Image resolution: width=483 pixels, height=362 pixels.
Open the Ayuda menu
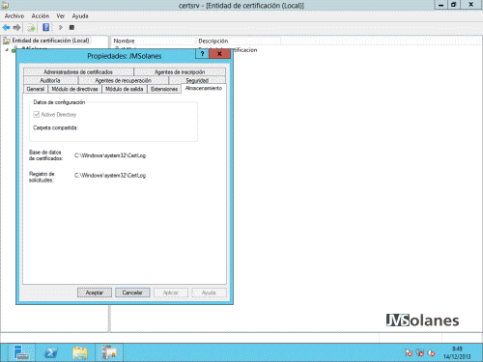[x=80, y=16]
